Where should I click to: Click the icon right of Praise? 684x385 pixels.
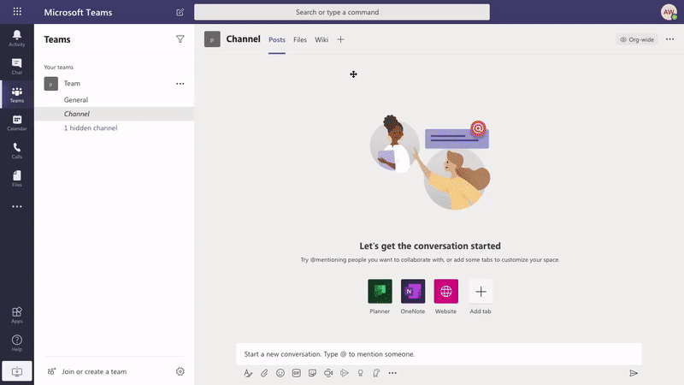tap(376, 373)
